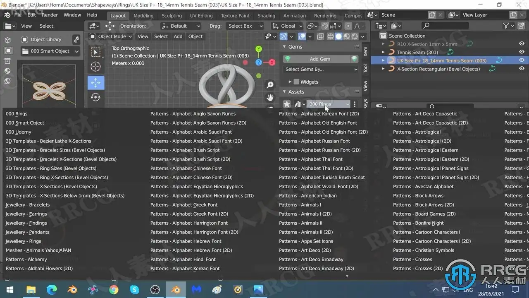
Task: Open the Select Gems By dropdown
Action: (x=321, y=69)
